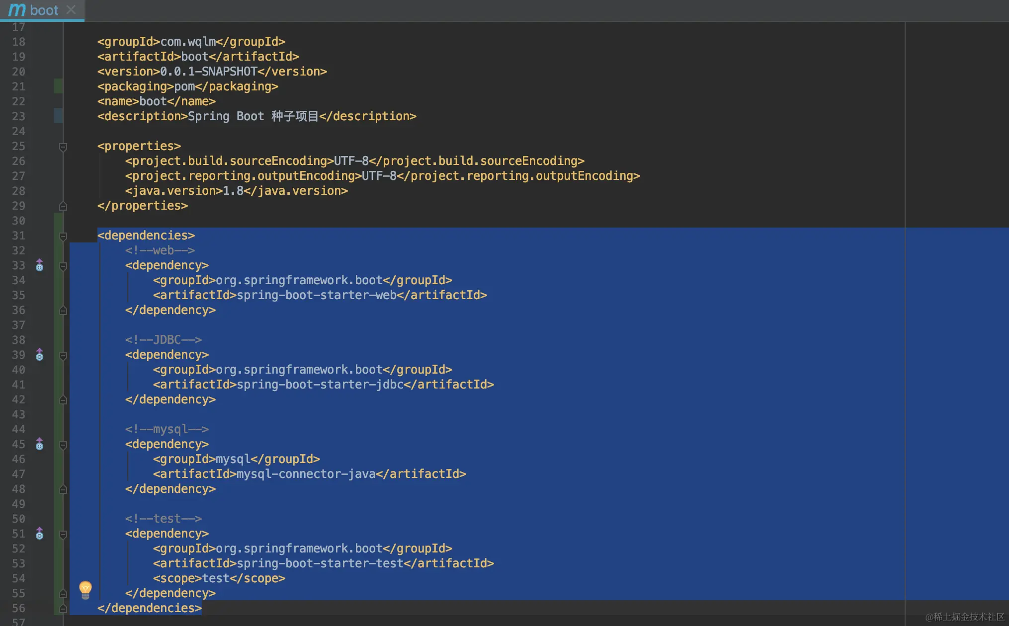Collapse the test dependency fold at line 51

click(x=63, y=535)
